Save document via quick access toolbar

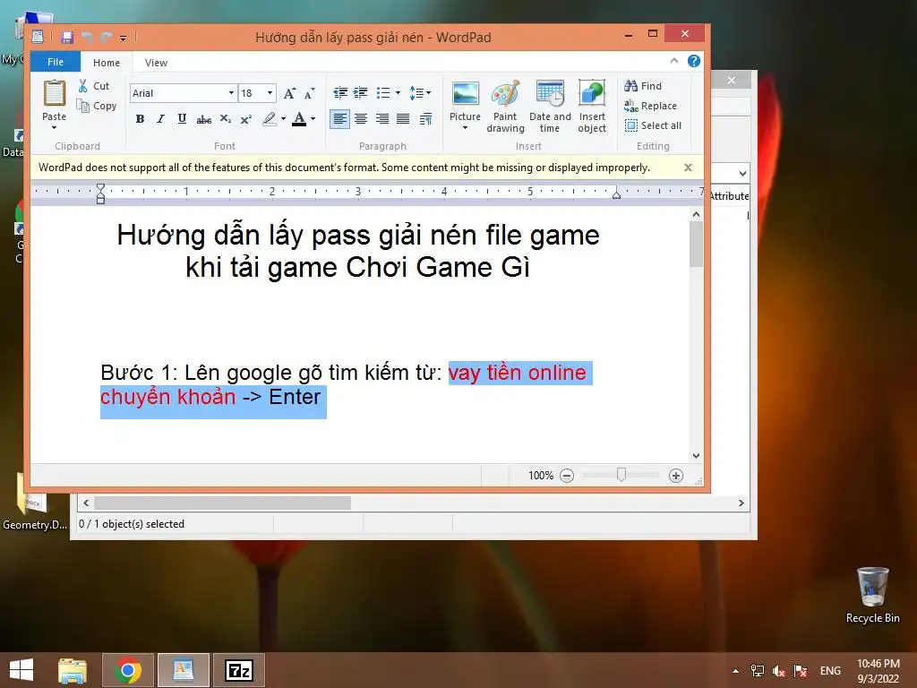point(67,38)
